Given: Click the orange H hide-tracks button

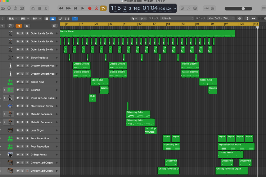Looking at the screenshot, I should point(18,26).
